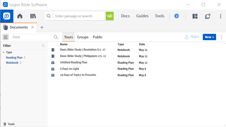Screen dimensions: 226x127
Task: Open the Library books icon
Action: coord(33,16)
